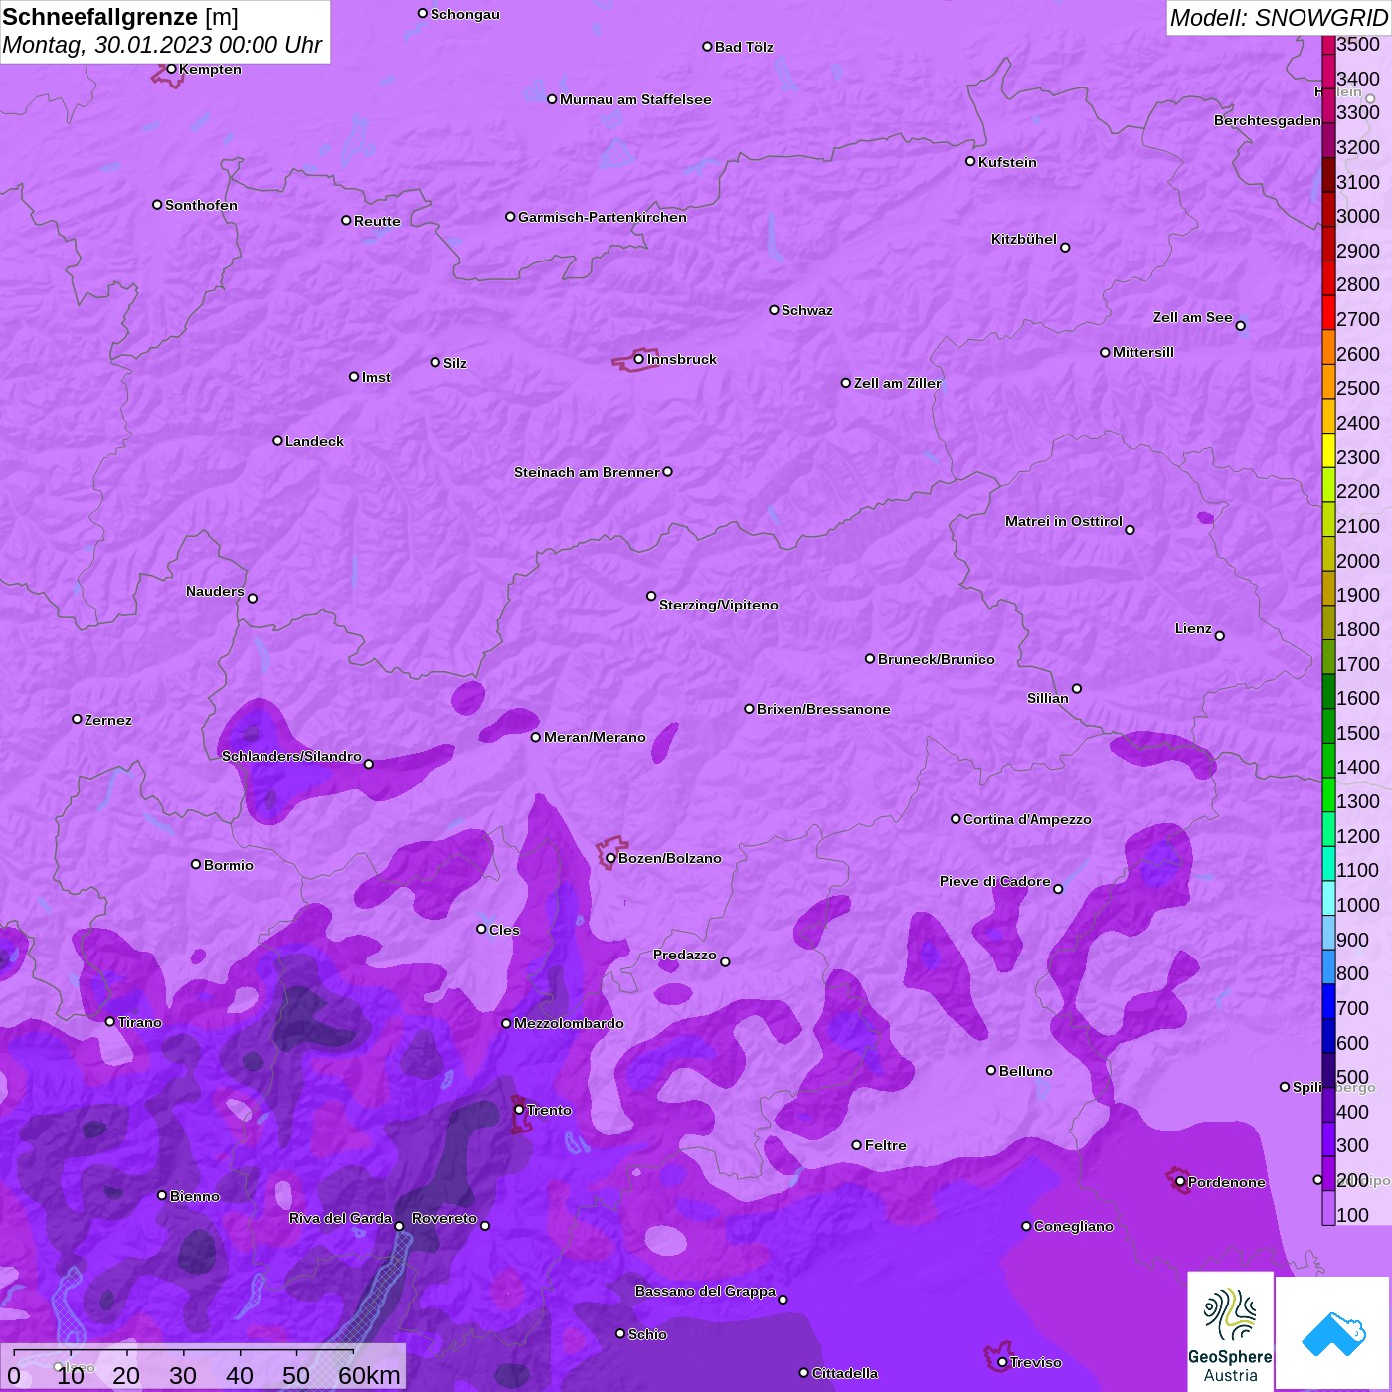Click the Mezzolombardo label

569,1023
